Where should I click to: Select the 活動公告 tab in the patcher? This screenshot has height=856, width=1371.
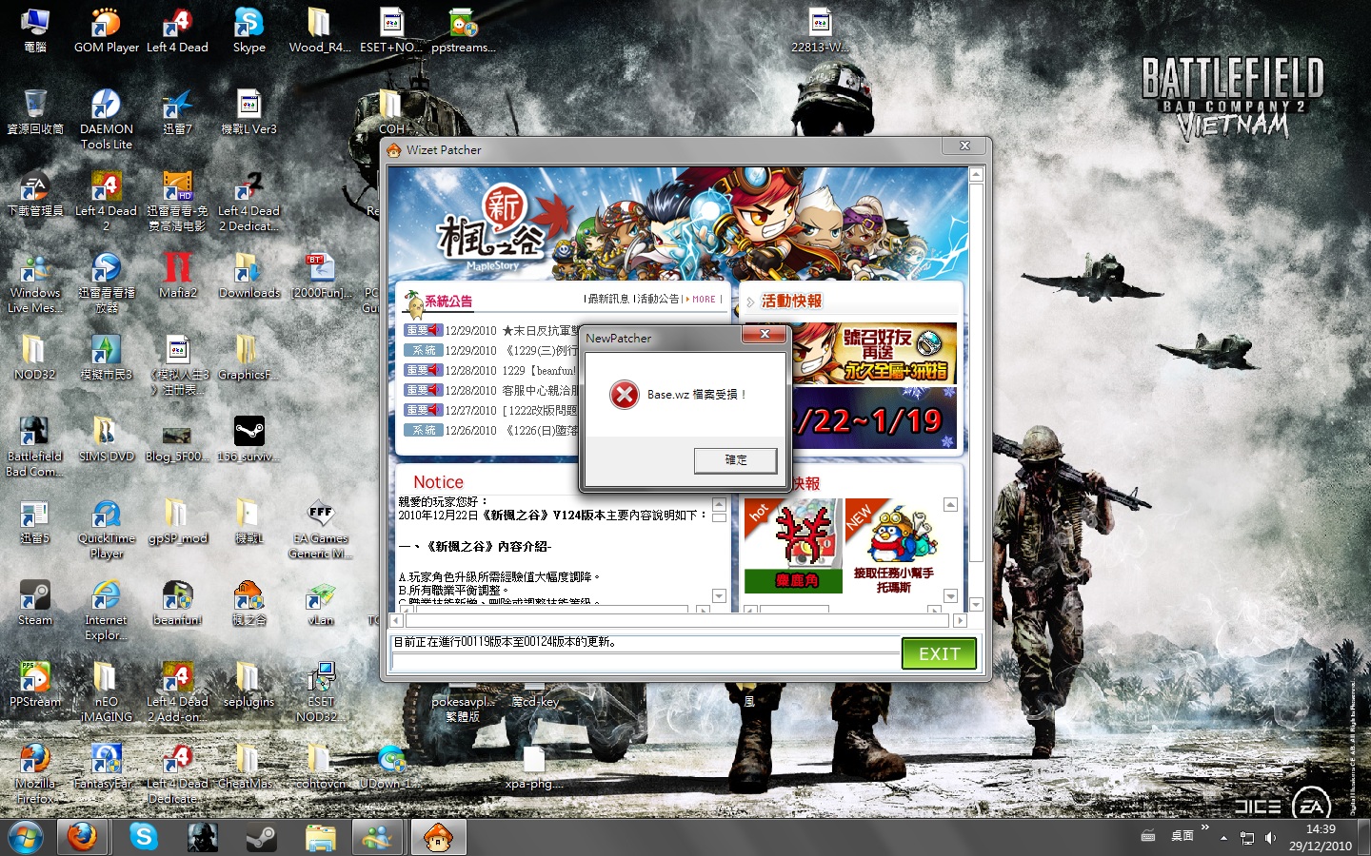coord(659,299)
